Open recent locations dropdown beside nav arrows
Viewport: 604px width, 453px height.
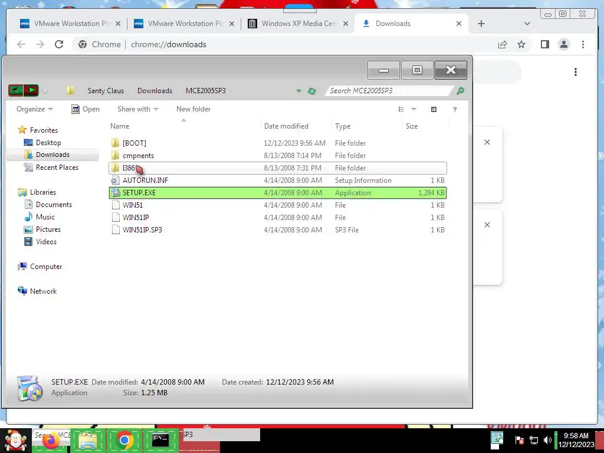pos(45,91)
